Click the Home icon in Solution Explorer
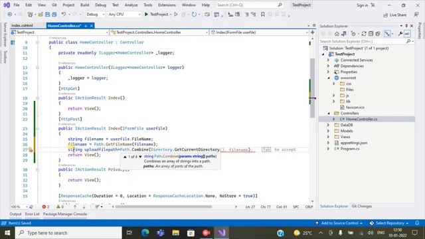 [x=337, y=34]
